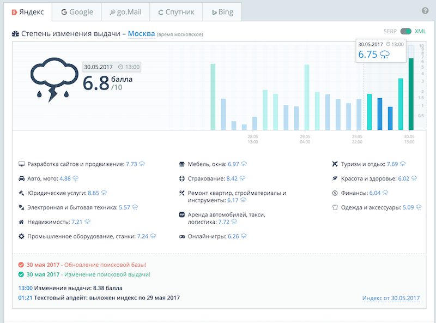Switch to the Google tab
Image resolution: width=436 pixels, height=323 pixels.
[77, 12]
